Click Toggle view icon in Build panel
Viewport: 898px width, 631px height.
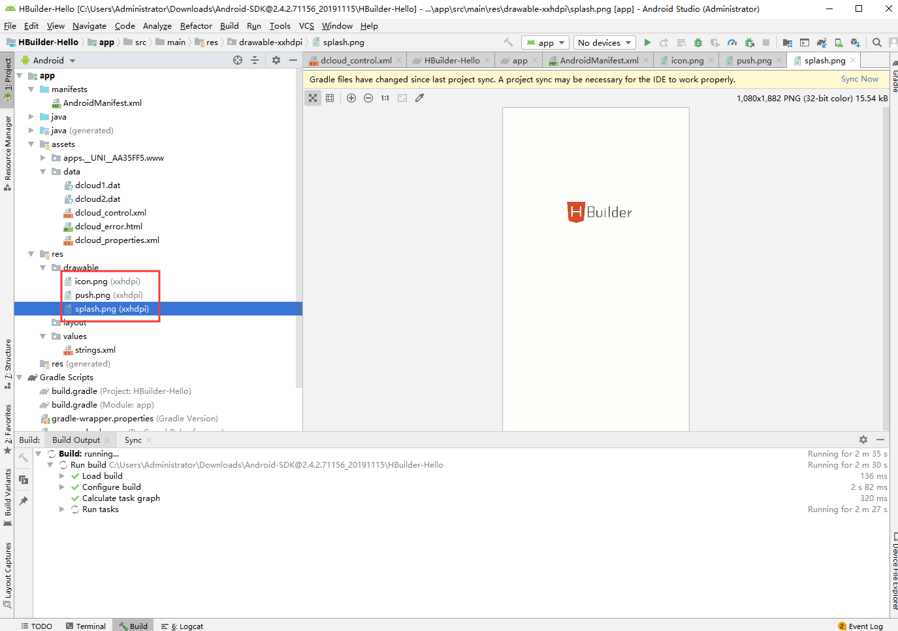click(x=24, y=479)
